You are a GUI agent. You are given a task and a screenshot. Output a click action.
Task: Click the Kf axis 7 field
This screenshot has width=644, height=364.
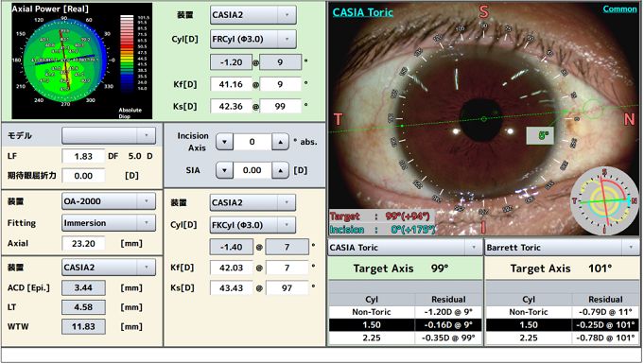287,268
